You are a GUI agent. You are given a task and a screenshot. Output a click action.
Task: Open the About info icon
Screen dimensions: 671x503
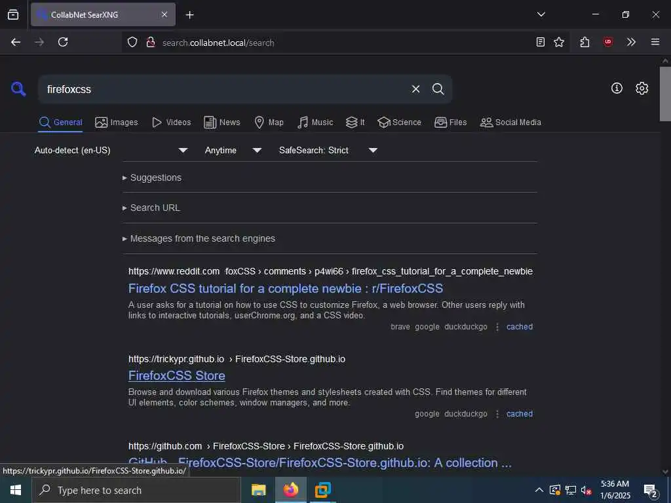click(617, 88)
